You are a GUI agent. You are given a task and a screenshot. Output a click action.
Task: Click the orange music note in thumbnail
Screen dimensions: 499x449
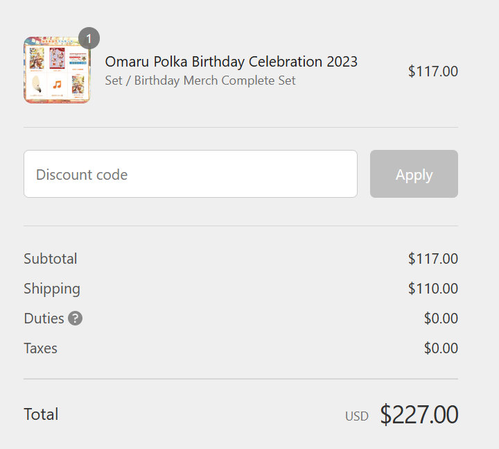coord(58,85)
